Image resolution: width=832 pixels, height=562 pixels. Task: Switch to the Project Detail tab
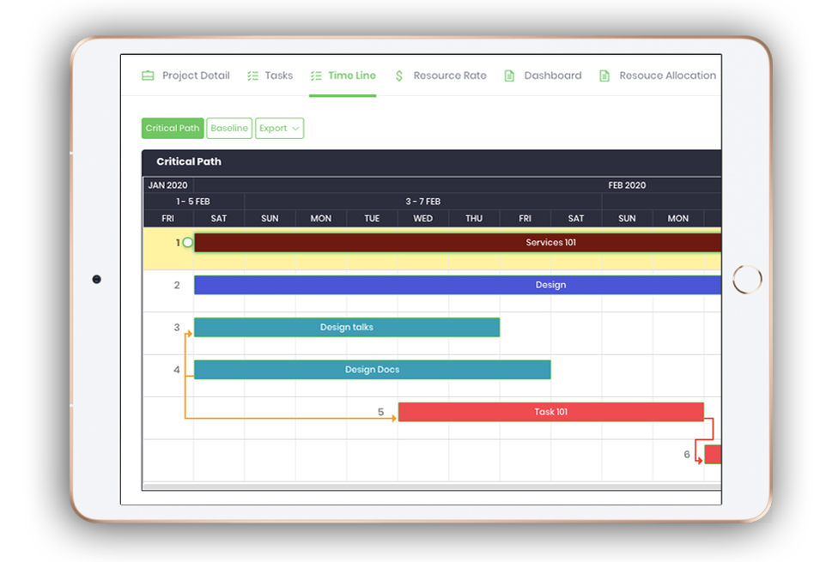coord(196,76)
